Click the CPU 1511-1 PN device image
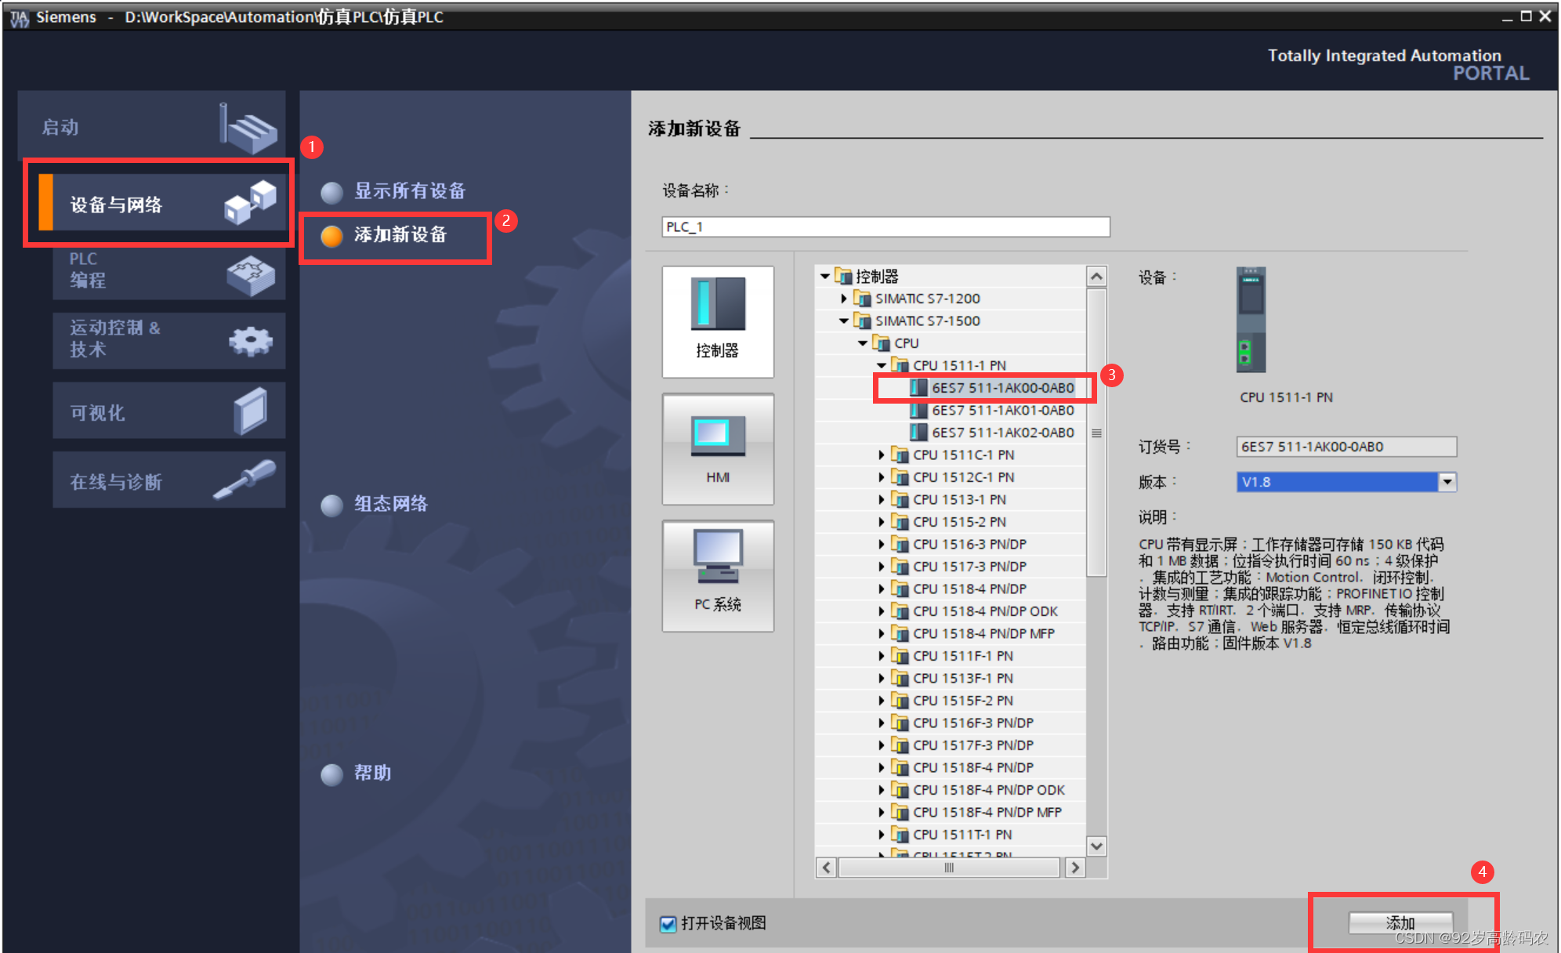 (x=1251, y=320)
